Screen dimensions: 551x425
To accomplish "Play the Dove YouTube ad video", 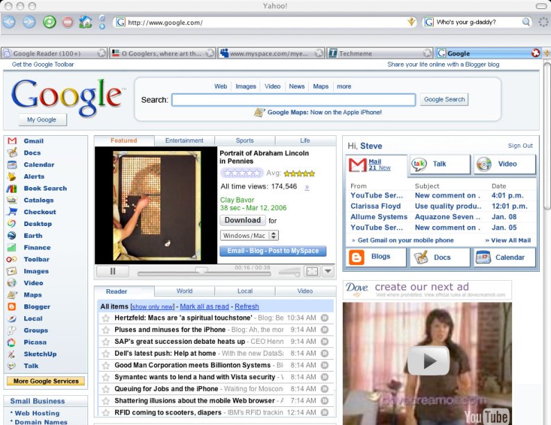I will click(x=428, y=361).
